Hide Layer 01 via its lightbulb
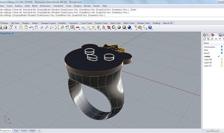Screen dimensions: 224x133 222,66
